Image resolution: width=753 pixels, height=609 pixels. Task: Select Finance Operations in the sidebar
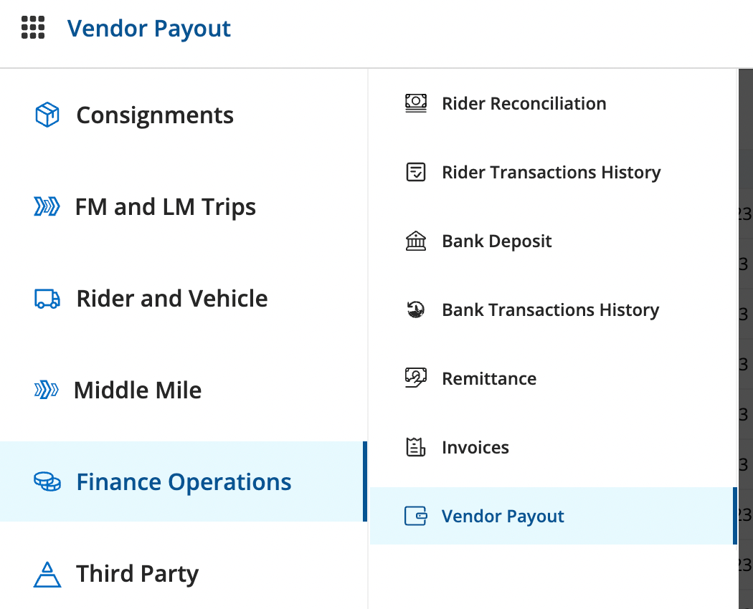coord(184,482)
